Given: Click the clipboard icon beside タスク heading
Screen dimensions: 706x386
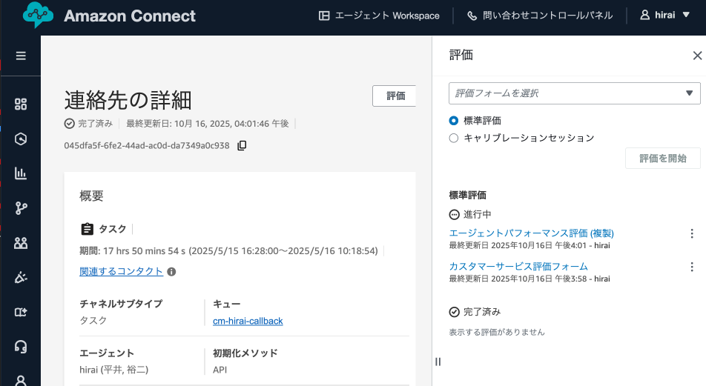Looking at the screenshot, I should point(88,229).
